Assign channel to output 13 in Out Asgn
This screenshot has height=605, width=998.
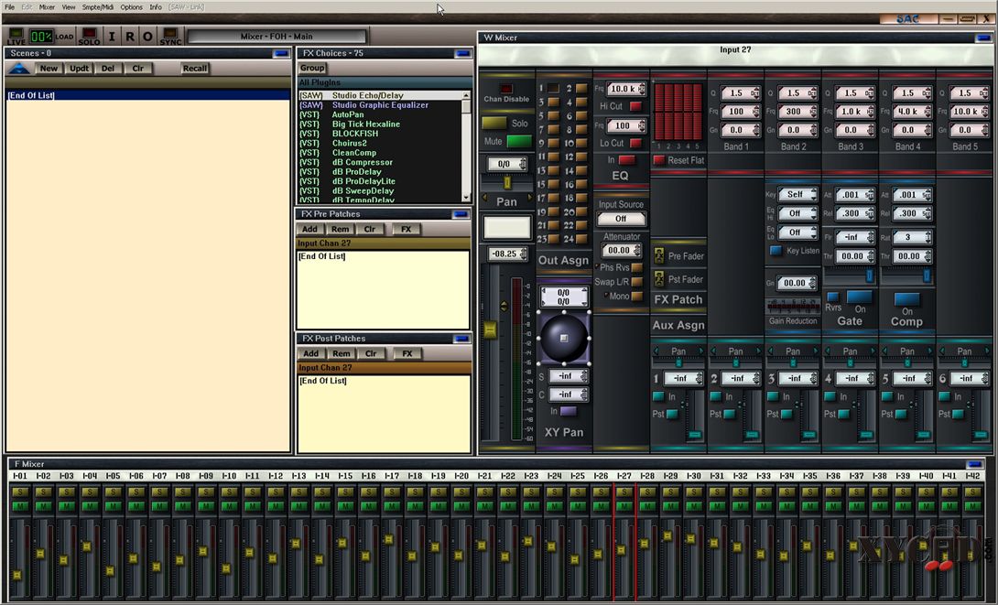coord(553,170)
